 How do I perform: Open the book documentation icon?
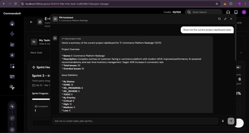(x=236, y=12)
